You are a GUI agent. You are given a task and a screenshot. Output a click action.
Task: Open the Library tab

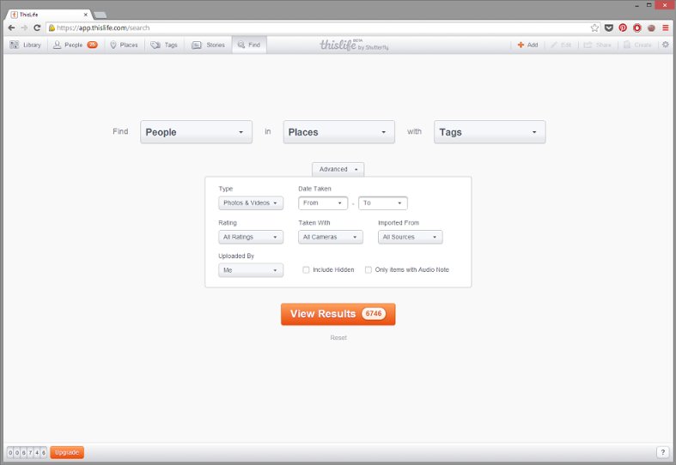(26, 45)
